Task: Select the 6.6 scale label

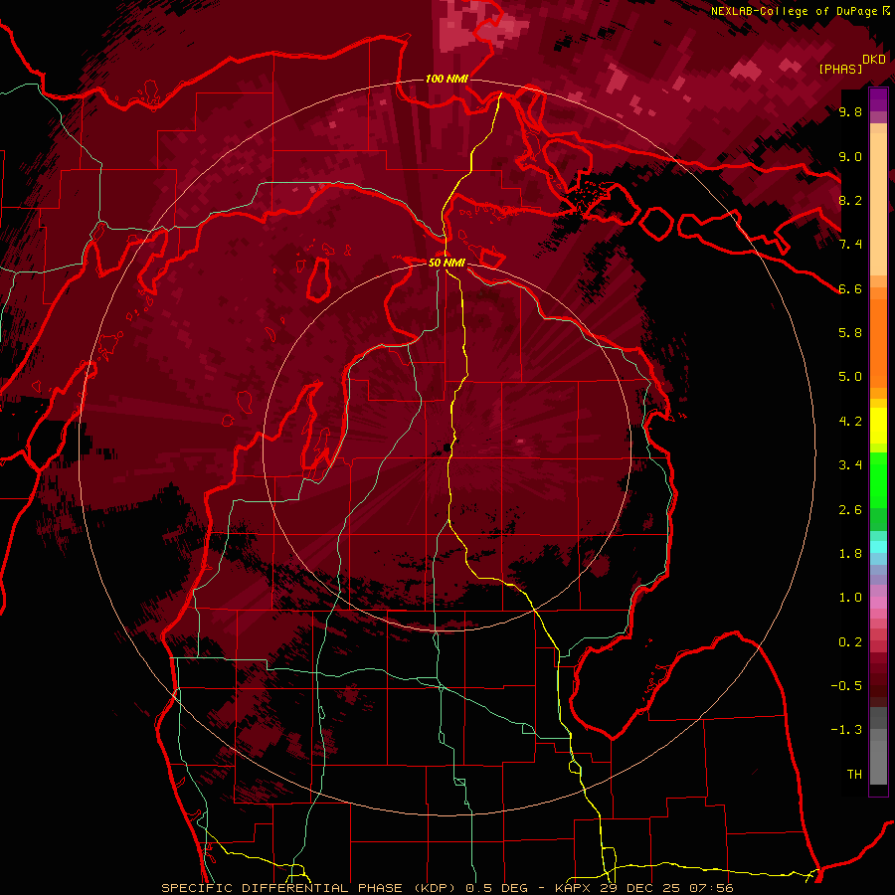Action: pyautogui.click(x=850, y=288)
